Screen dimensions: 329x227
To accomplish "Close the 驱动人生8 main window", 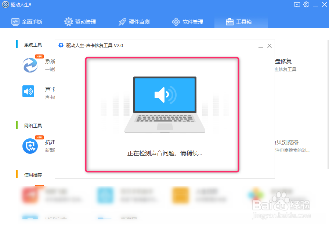I will (x=324, y=4).
